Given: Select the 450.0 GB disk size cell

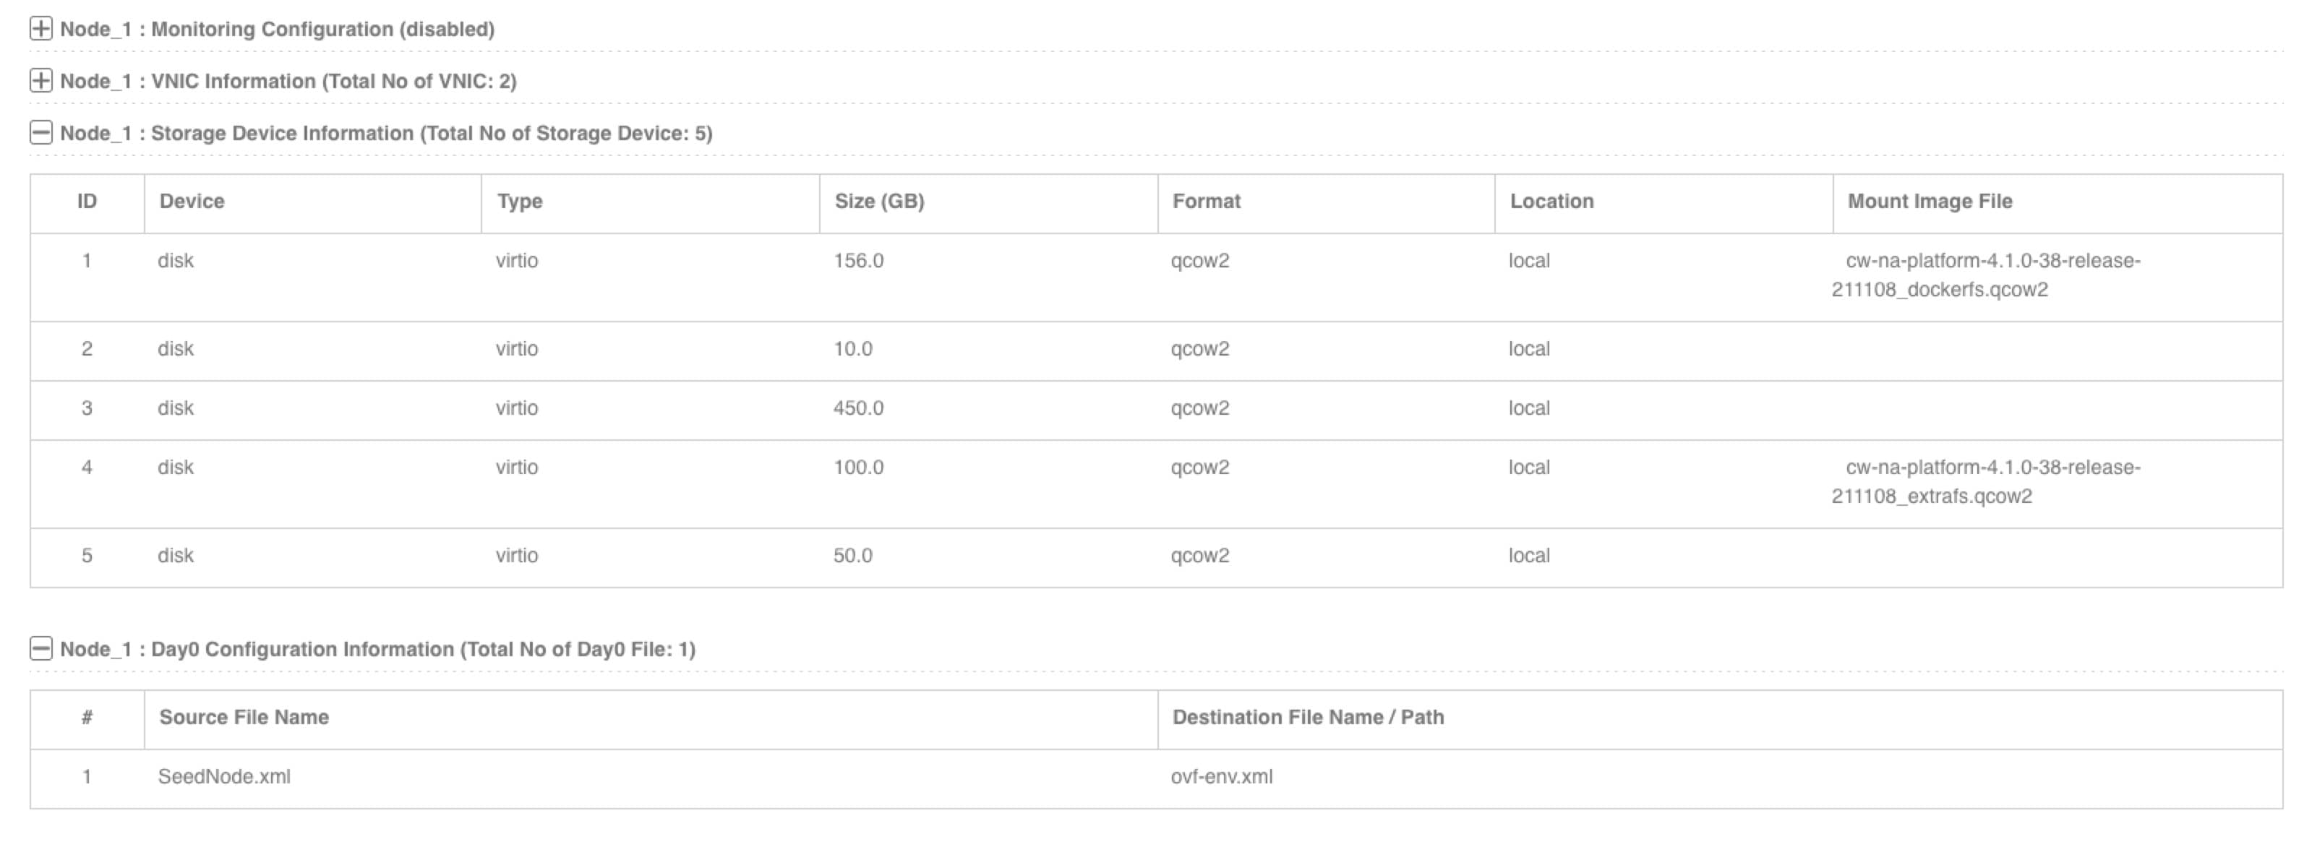Looking at the screenshot, I should pyautogui.click(x=857, y=408).
